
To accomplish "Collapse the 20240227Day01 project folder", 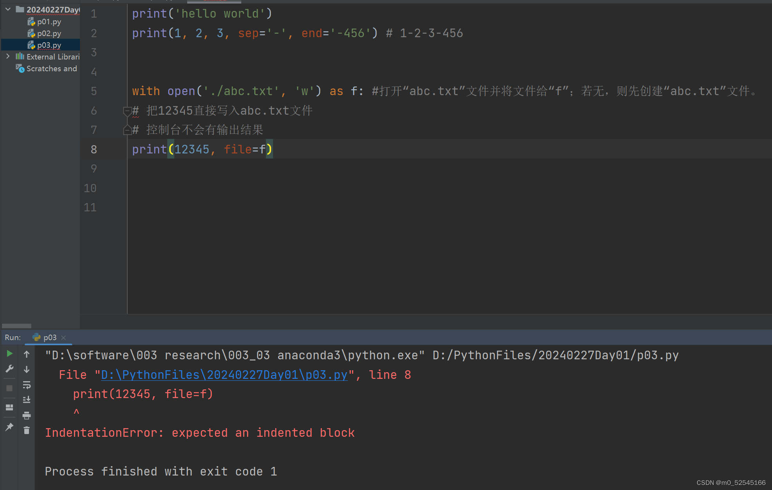I will coord(8,9).
